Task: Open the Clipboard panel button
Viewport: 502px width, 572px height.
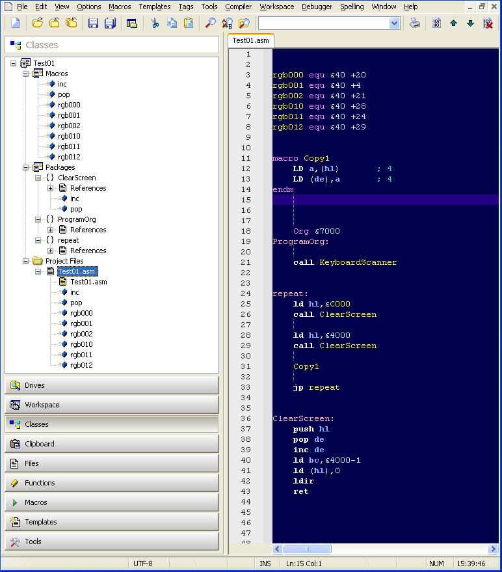Action: coord(112,444)
